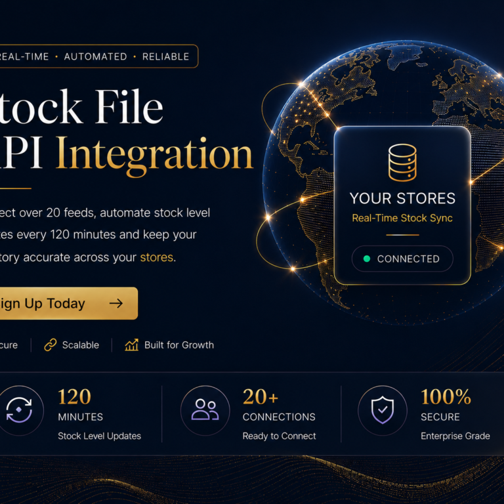This screenshot has width=504, height=504.
Task: Click the green connected status dot
Action: 366,259
